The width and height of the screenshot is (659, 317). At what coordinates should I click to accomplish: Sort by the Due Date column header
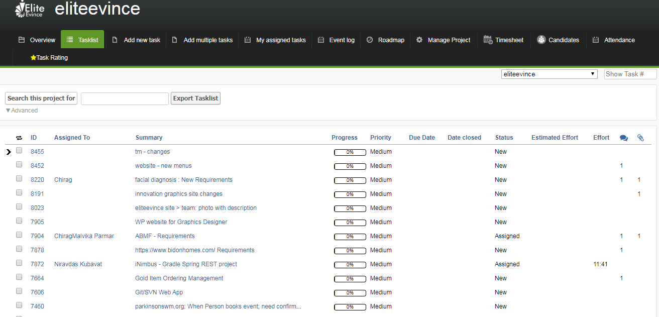[x=422, y=138]
